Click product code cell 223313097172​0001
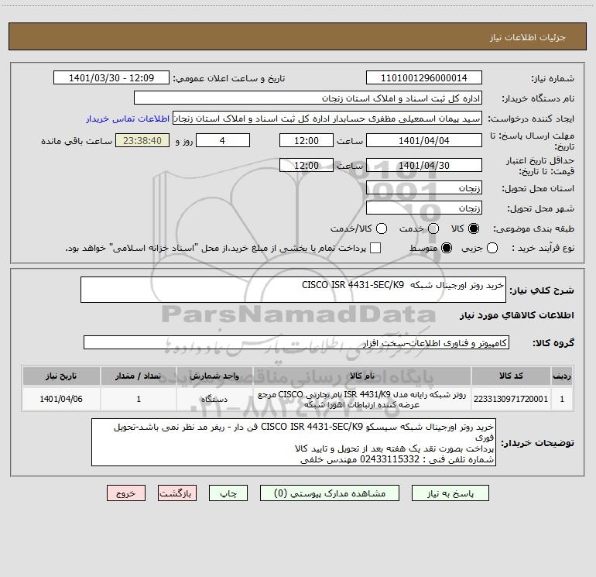Image resolution: width=596 pixels, height=577 pixels. (511, 400)
